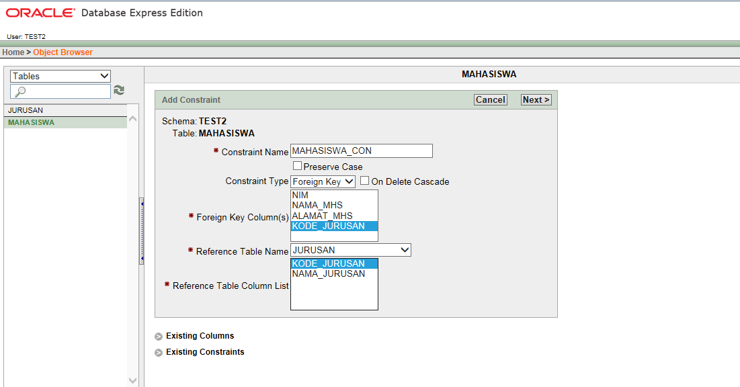The height and width of the screenshot is (387, 740).
Task: Click the Oracle logo
Action: tap(40, 13)
